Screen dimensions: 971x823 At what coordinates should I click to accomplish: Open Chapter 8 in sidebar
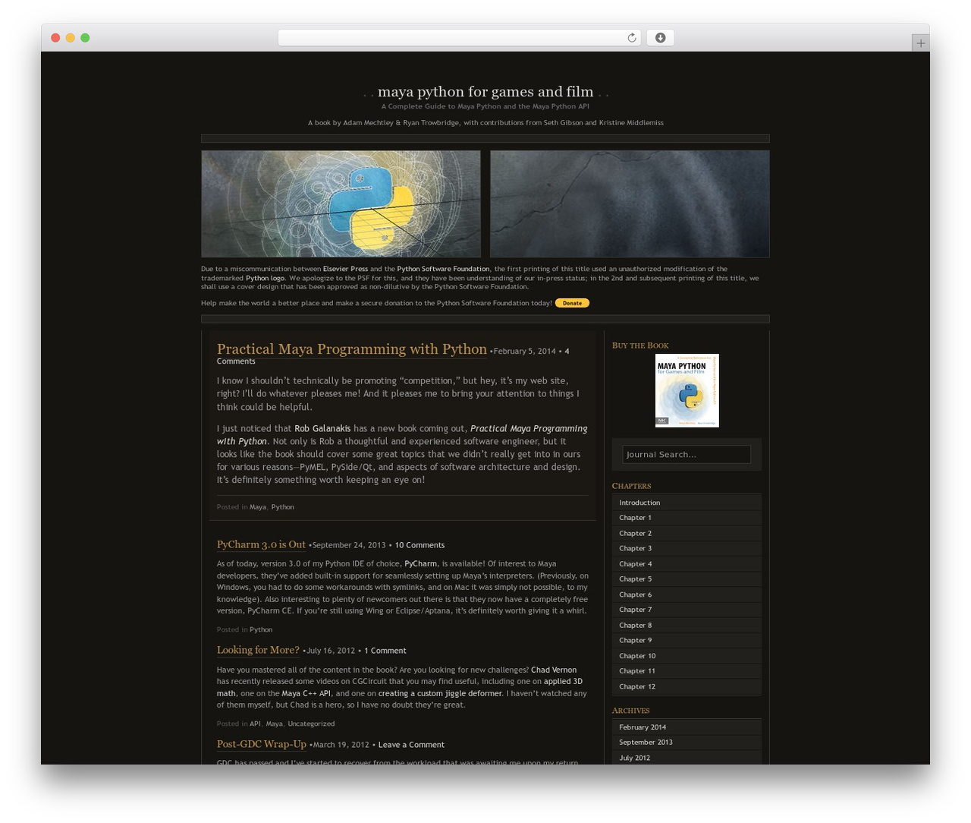click(x=687, y=626)
